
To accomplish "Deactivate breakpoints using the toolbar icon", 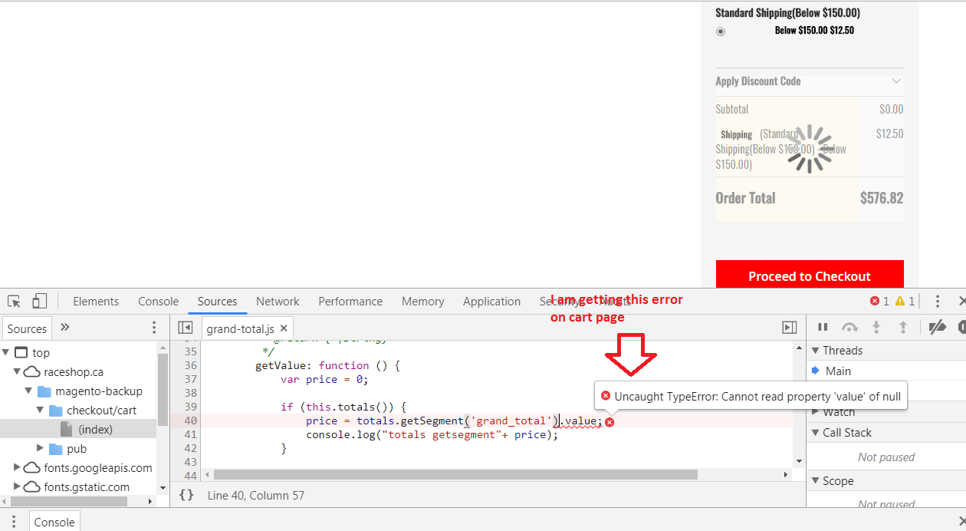I will [x=937, y=328].
